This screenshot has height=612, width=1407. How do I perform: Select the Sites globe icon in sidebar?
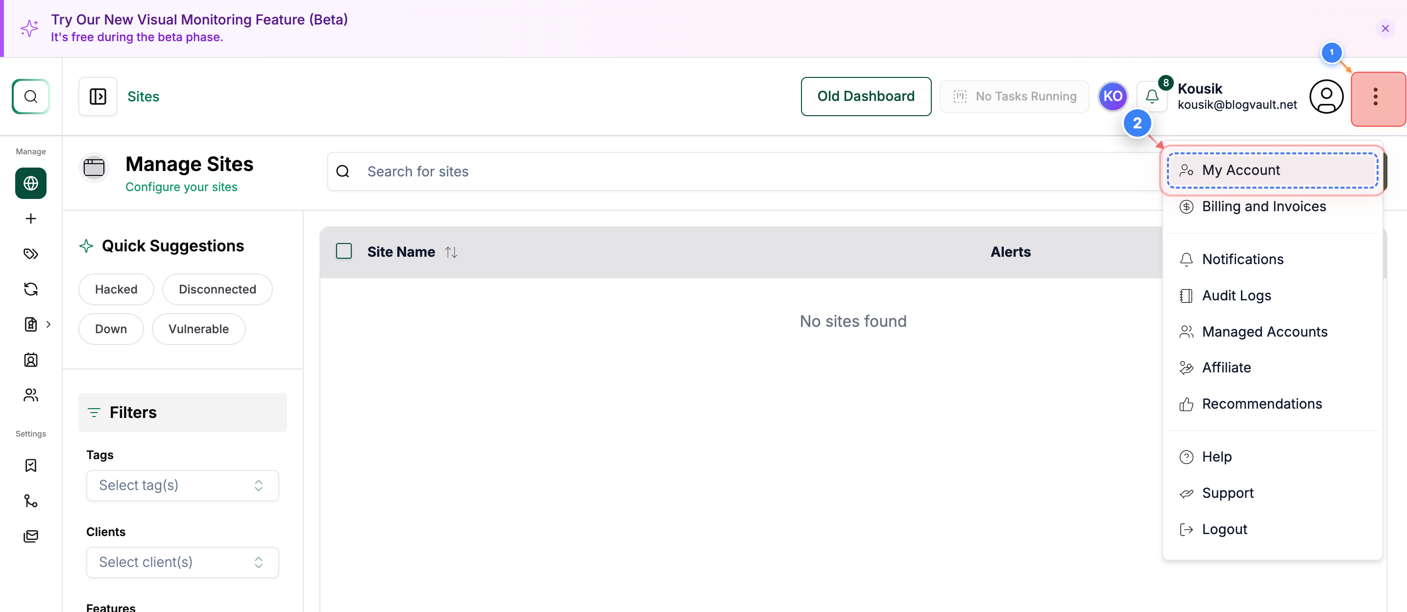click(30, 183)
